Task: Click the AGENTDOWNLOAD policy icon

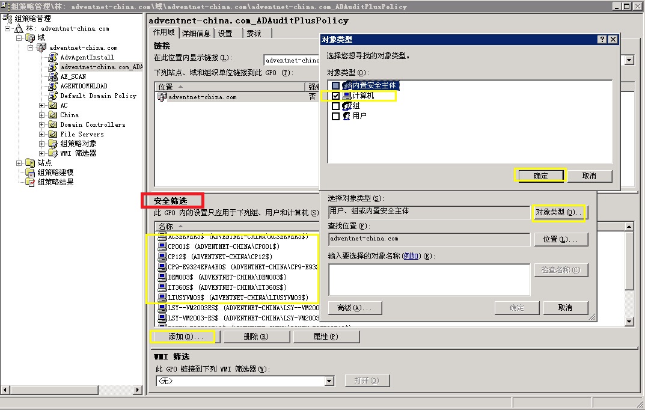Action: [53, 86]
